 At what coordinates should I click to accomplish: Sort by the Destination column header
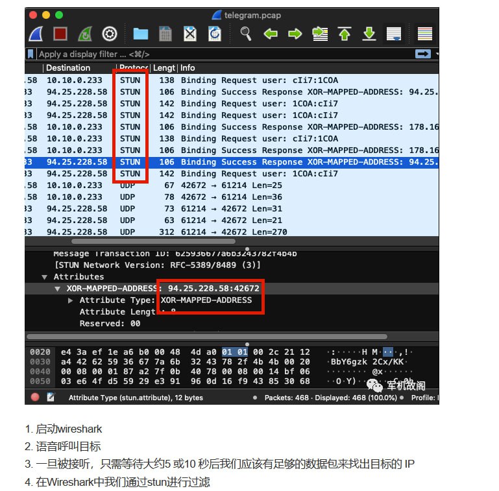(x=68, y=67)
